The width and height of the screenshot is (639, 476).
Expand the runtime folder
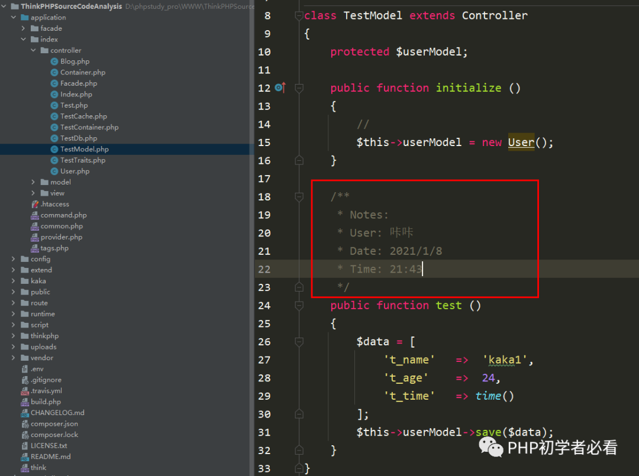[14, 314]
